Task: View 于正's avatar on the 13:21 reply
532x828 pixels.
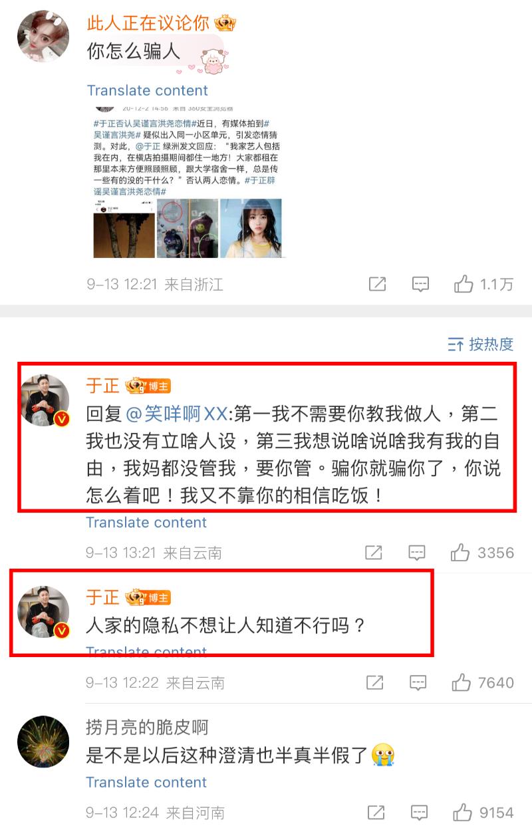Action: pos(45,400)
